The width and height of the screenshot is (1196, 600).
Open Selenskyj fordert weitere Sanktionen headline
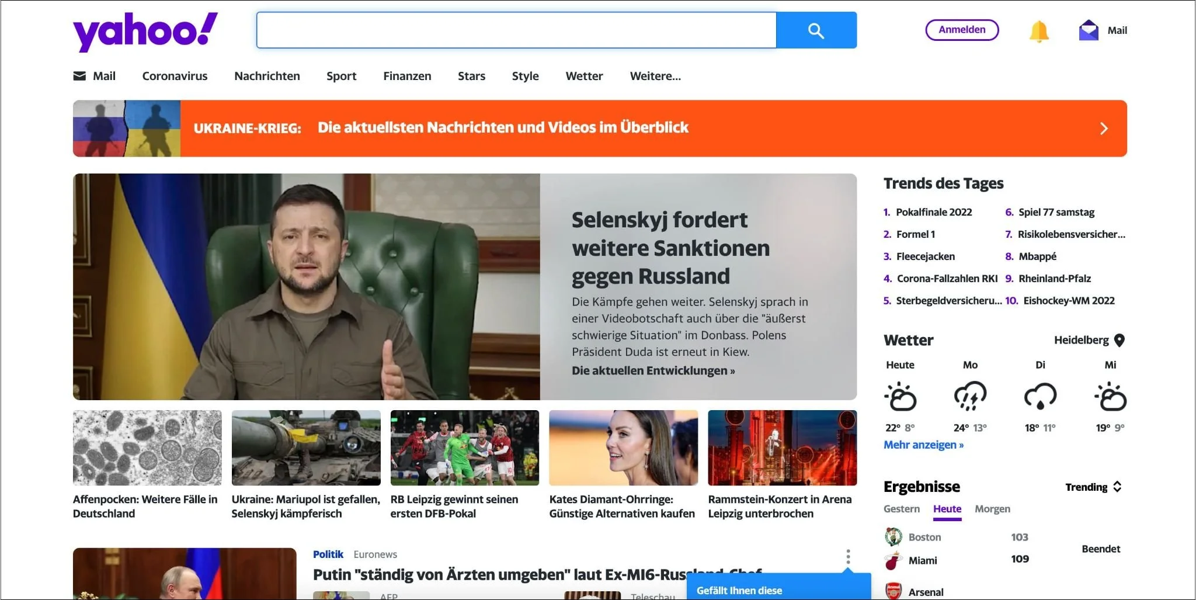670,248
